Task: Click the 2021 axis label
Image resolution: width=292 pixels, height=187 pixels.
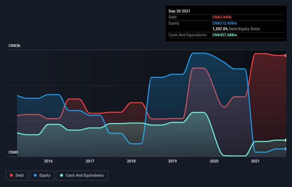Action: pyautogui.click(x=255, y=161)
